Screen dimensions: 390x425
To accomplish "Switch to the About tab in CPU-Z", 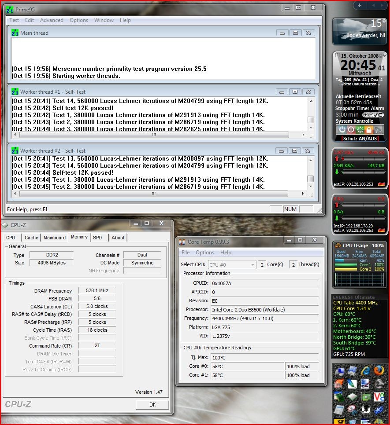I will point(118,238).
